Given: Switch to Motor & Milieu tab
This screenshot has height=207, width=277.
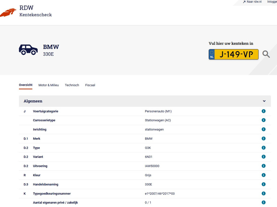Looking at the screenshot, I should [48, 85].
